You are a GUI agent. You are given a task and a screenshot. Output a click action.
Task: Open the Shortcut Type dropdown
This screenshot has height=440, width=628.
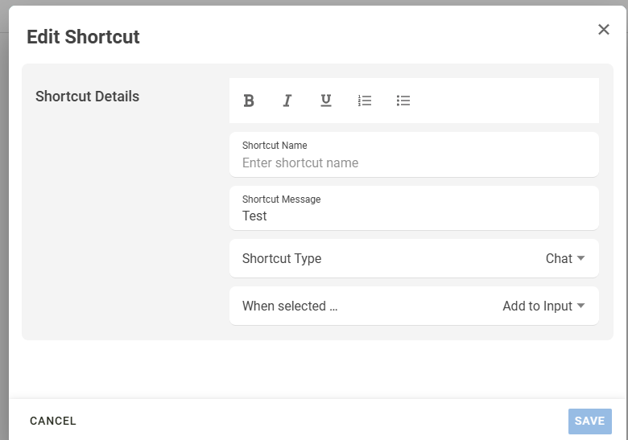(414, 258)
